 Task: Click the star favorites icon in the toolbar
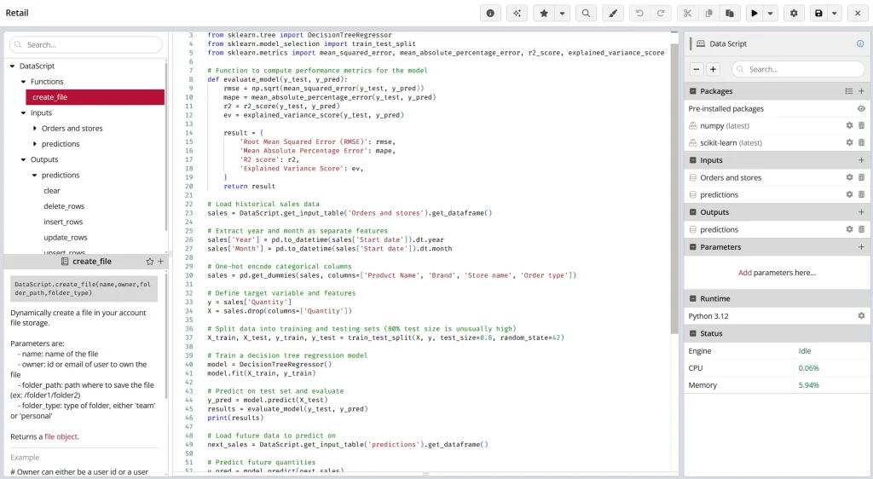[544, 14]
